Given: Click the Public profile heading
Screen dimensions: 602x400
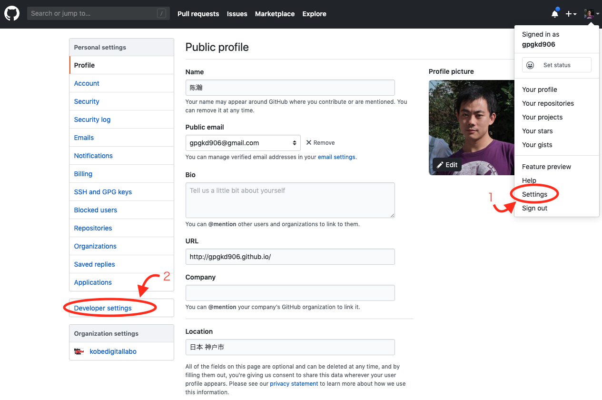Looking at the screenshot, I should [217, 47].
